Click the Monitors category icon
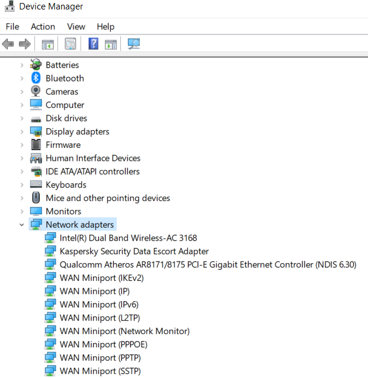This screenshot has height=378, width=368. tap(36, 211)
